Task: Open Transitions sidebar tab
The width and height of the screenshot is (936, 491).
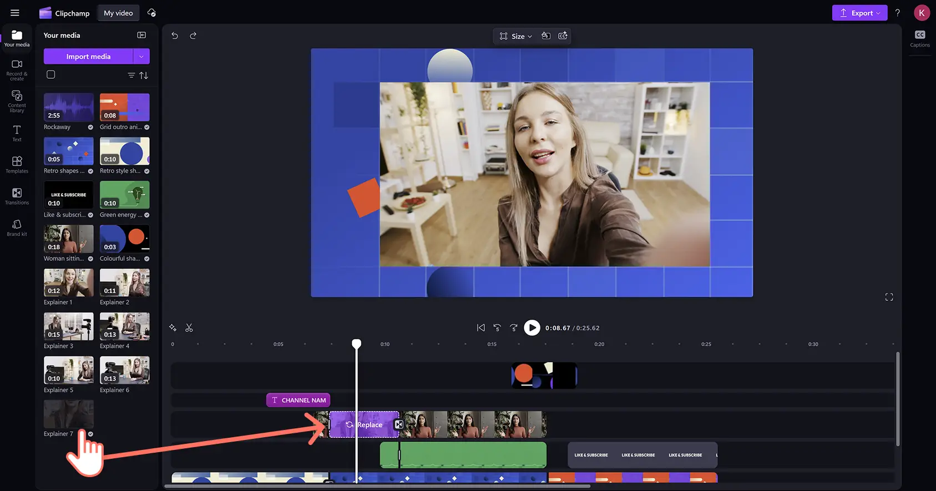Action: click(x=17, y=196)
